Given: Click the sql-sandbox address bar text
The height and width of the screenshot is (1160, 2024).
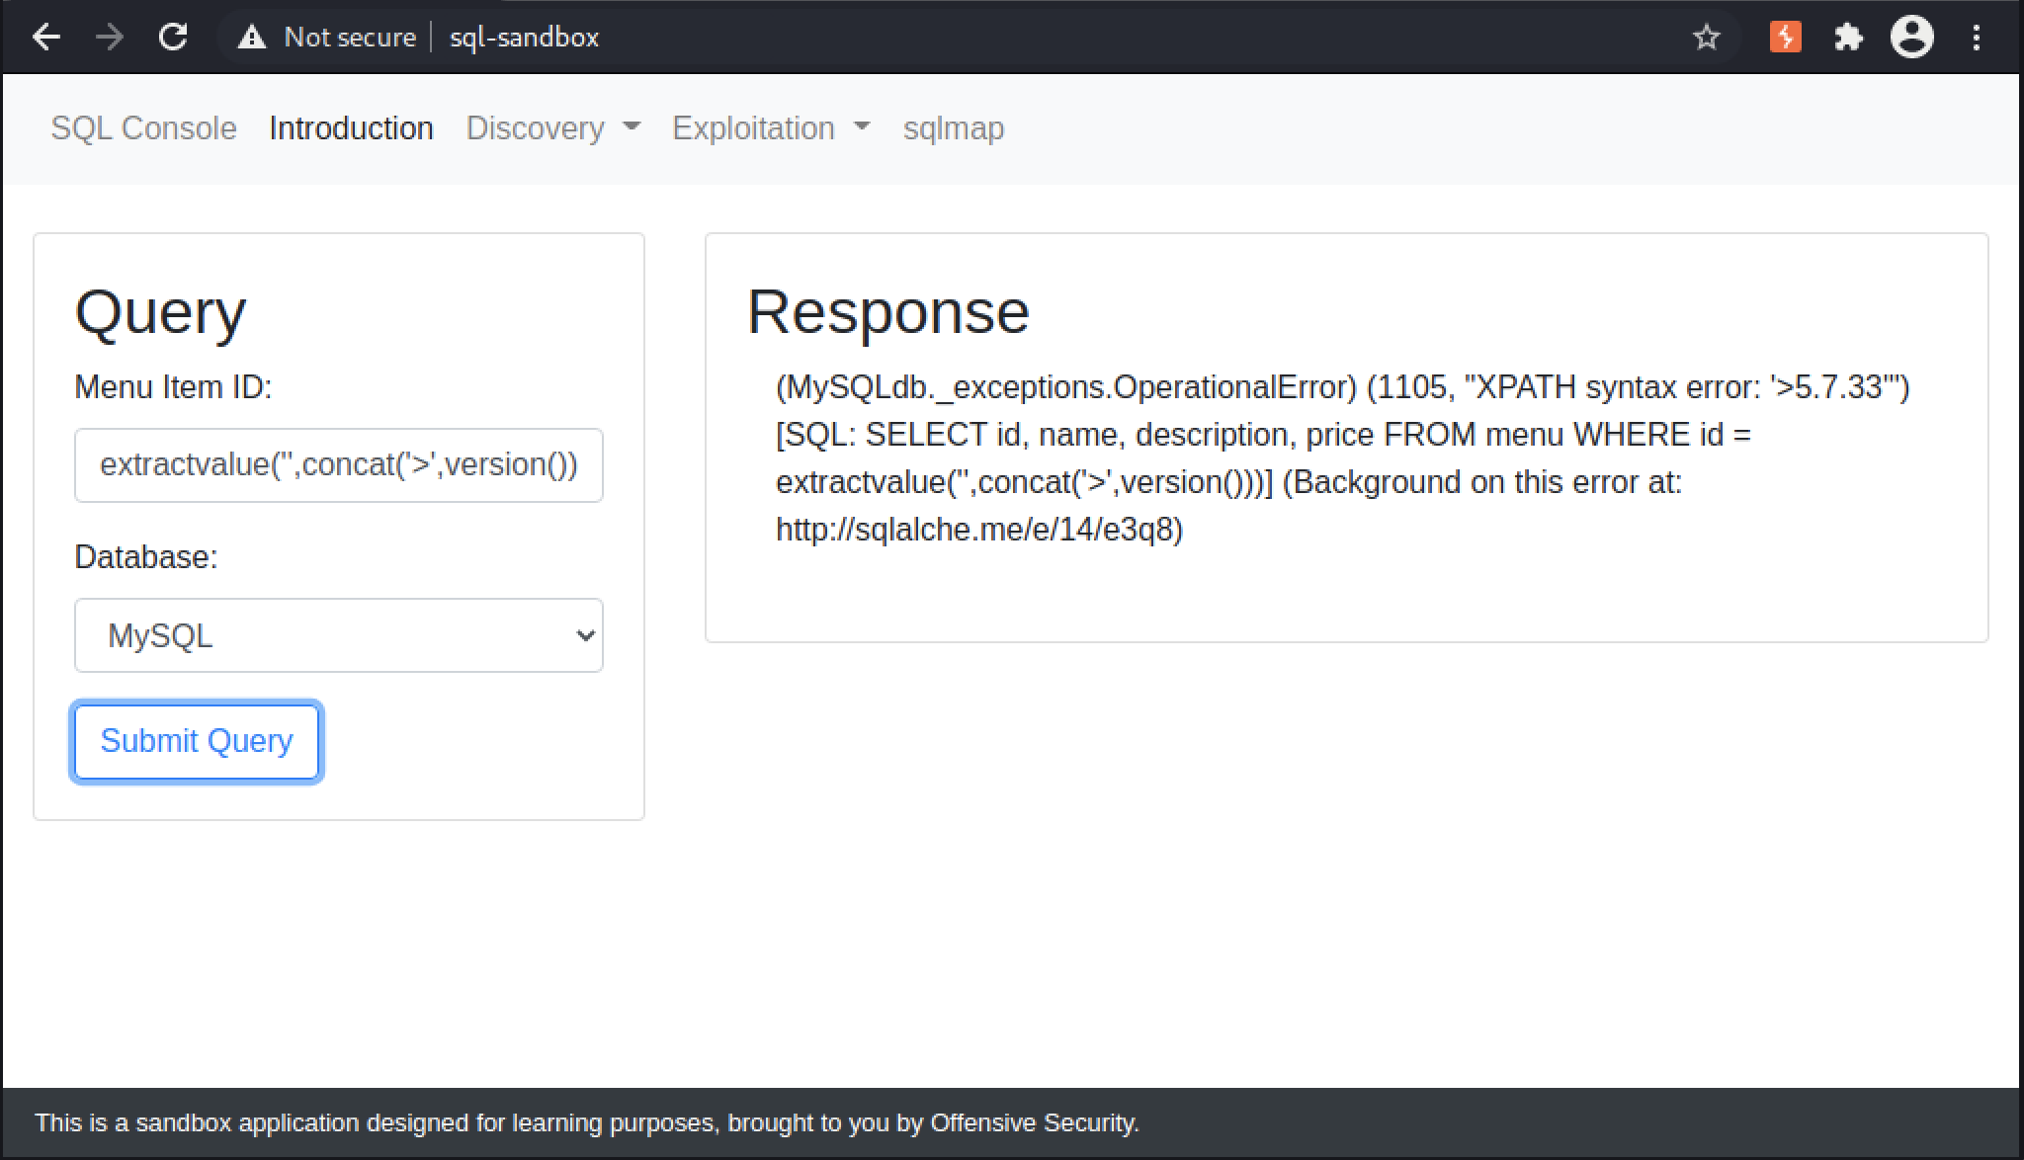Looking at the screenshot, I should (x=524, y=38).
